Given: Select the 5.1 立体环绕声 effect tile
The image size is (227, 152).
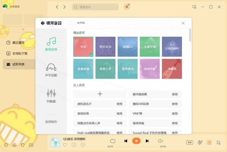Looking at the screenshot, I should pyautogui.click(x=172, y=47).
